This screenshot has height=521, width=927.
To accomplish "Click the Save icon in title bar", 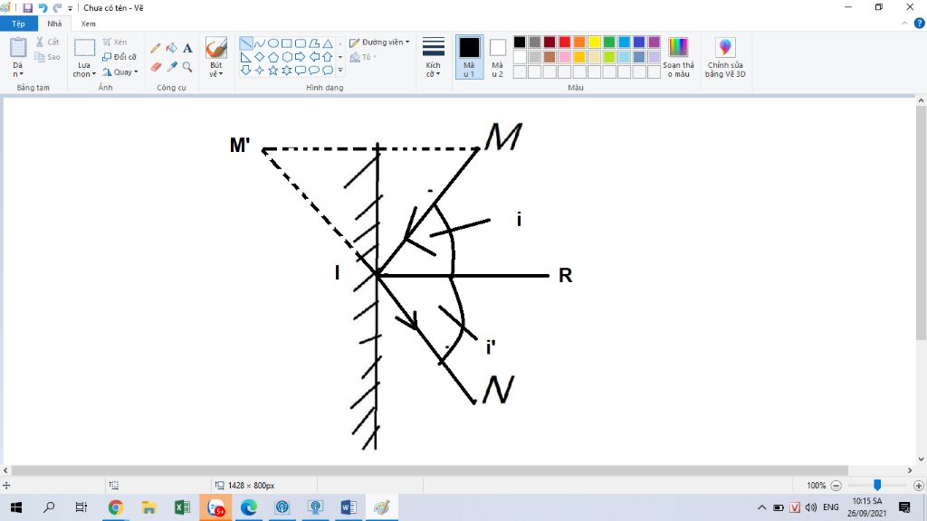I will click(27, 7).
